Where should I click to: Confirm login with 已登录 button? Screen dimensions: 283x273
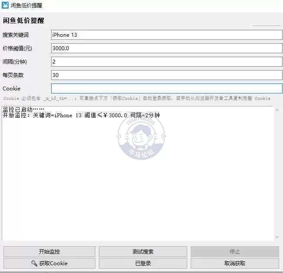(143, 263)
